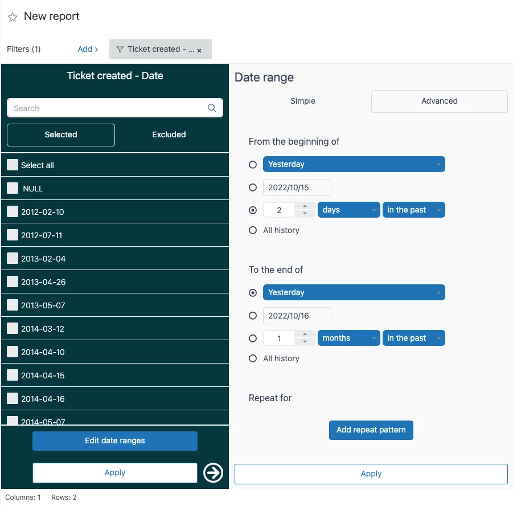This screenshot has width=513, height=506.
Task: Click the Add repeat pattern button
Action: [371, 430]
